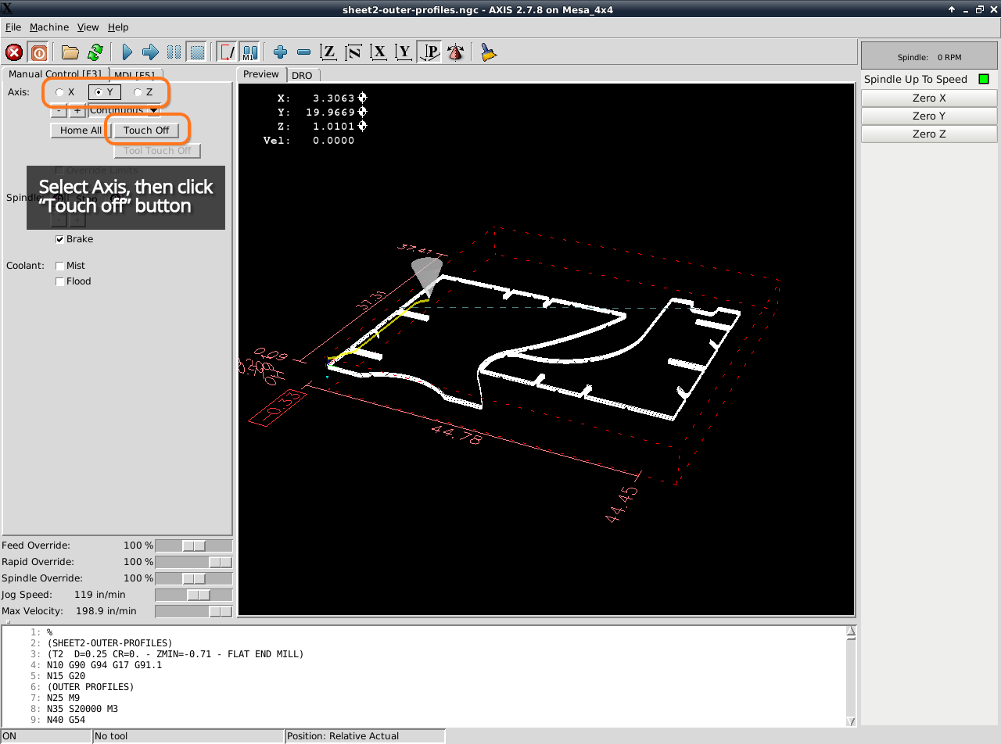Click the "Position: Relative Actual" status entry
The image size is (1001, 744).
364,736
